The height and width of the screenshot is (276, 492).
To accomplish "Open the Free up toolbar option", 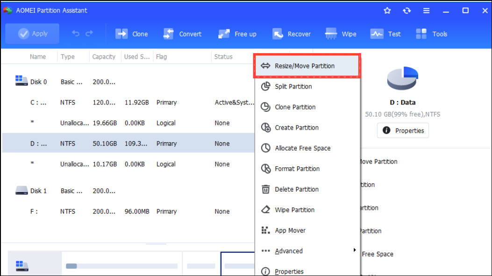I will click(237, 34).
